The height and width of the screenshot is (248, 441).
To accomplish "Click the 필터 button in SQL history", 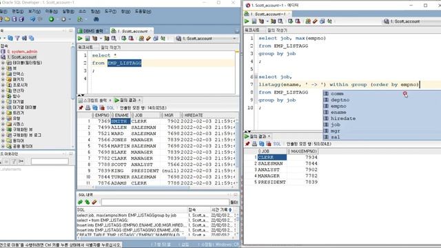I will 234,202.
